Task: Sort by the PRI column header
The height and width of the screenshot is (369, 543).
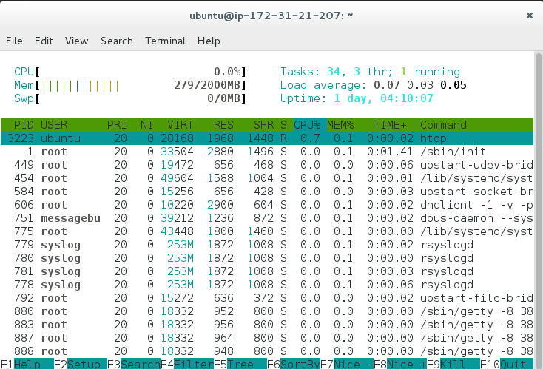Action: point(117,125)
